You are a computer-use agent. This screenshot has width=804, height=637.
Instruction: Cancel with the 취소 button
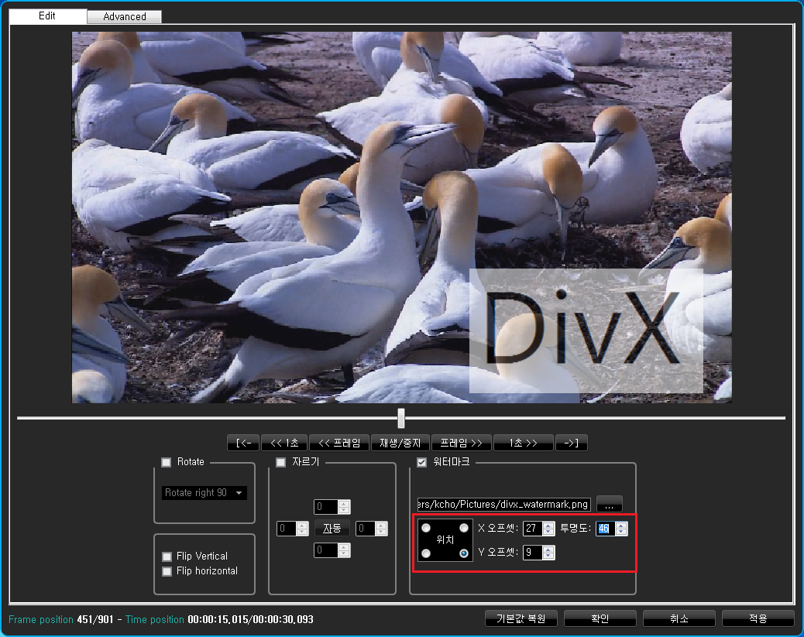(x=679, y=618)
